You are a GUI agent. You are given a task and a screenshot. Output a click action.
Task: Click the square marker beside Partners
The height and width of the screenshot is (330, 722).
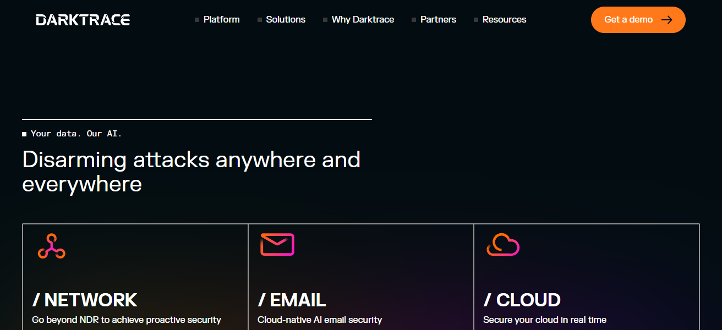[x=414, y=20]
